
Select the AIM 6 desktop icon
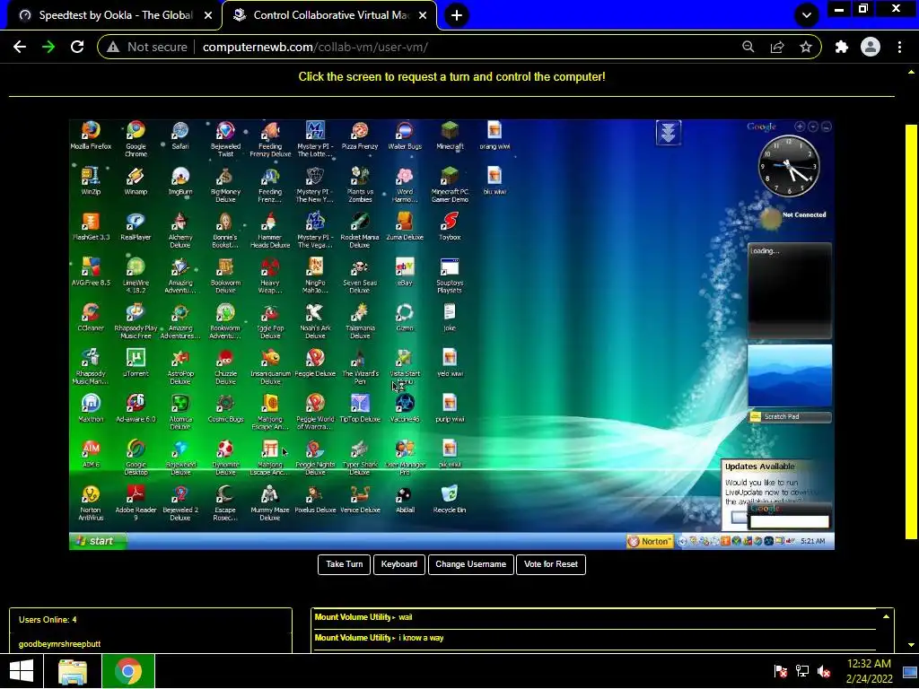[x=91, y=454]
